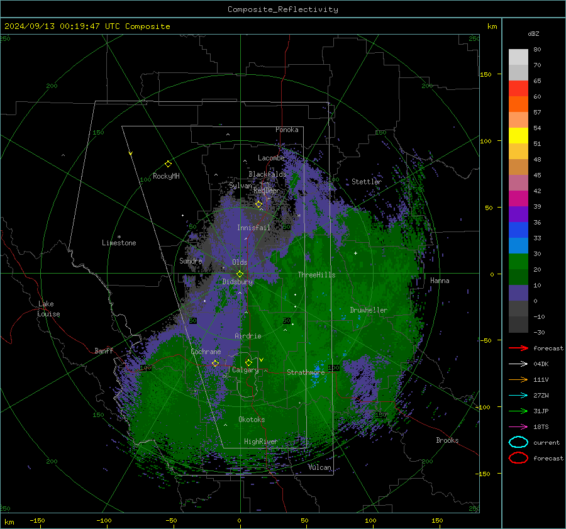Click the HighRiver label
The image size is (566, 529).
click(x=261, y=442)
